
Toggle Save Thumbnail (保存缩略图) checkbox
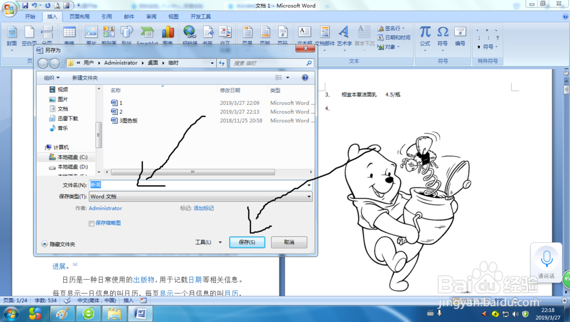(x=92, y=223)
